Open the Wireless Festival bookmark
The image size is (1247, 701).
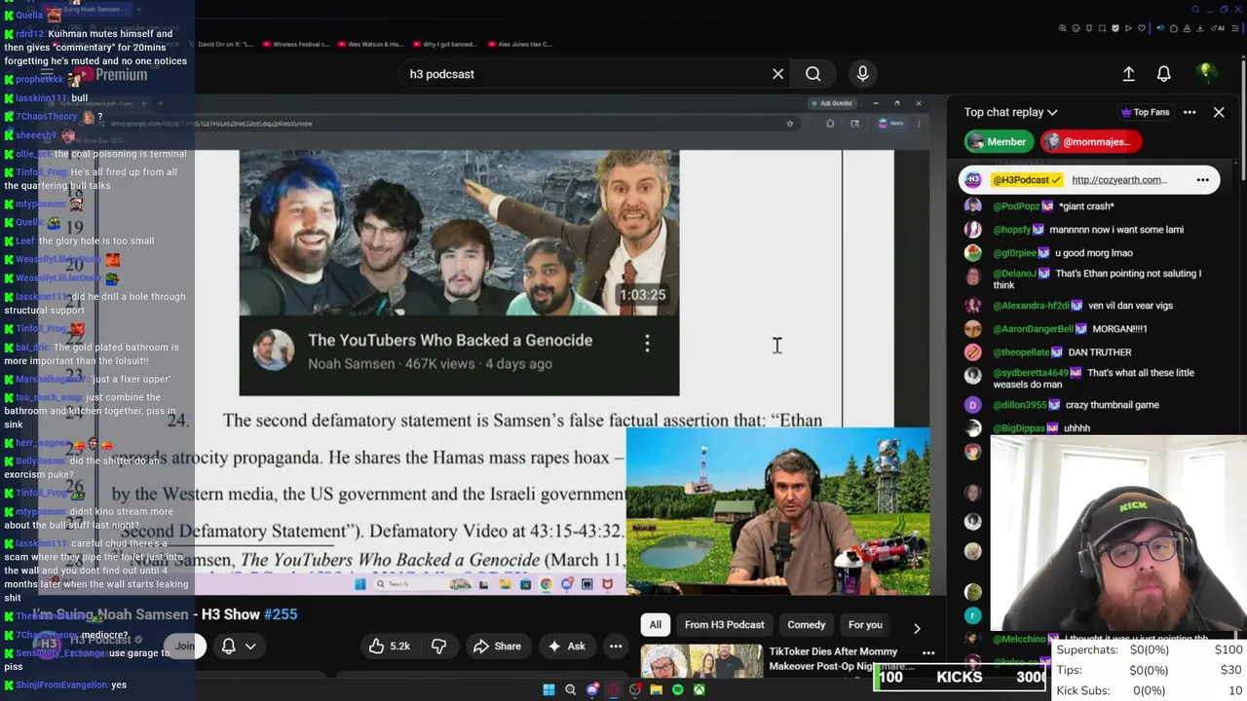tap(298, 44)
